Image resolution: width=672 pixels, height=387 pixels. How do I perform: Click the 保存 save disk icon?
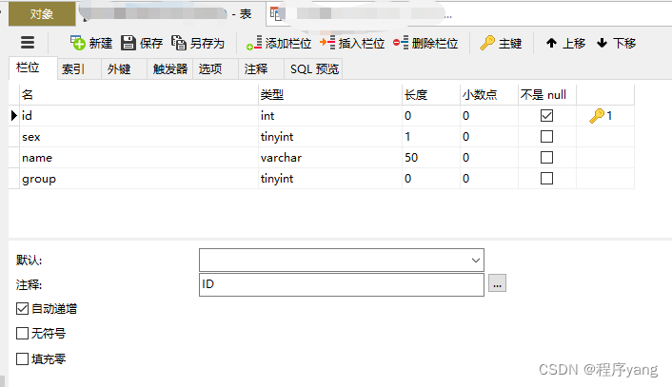pyautogui.click(x=128, y=43)
